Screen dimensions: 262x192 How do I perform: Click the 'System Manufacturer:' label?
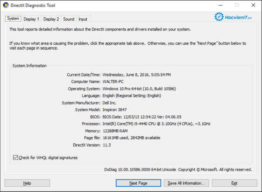81,103
